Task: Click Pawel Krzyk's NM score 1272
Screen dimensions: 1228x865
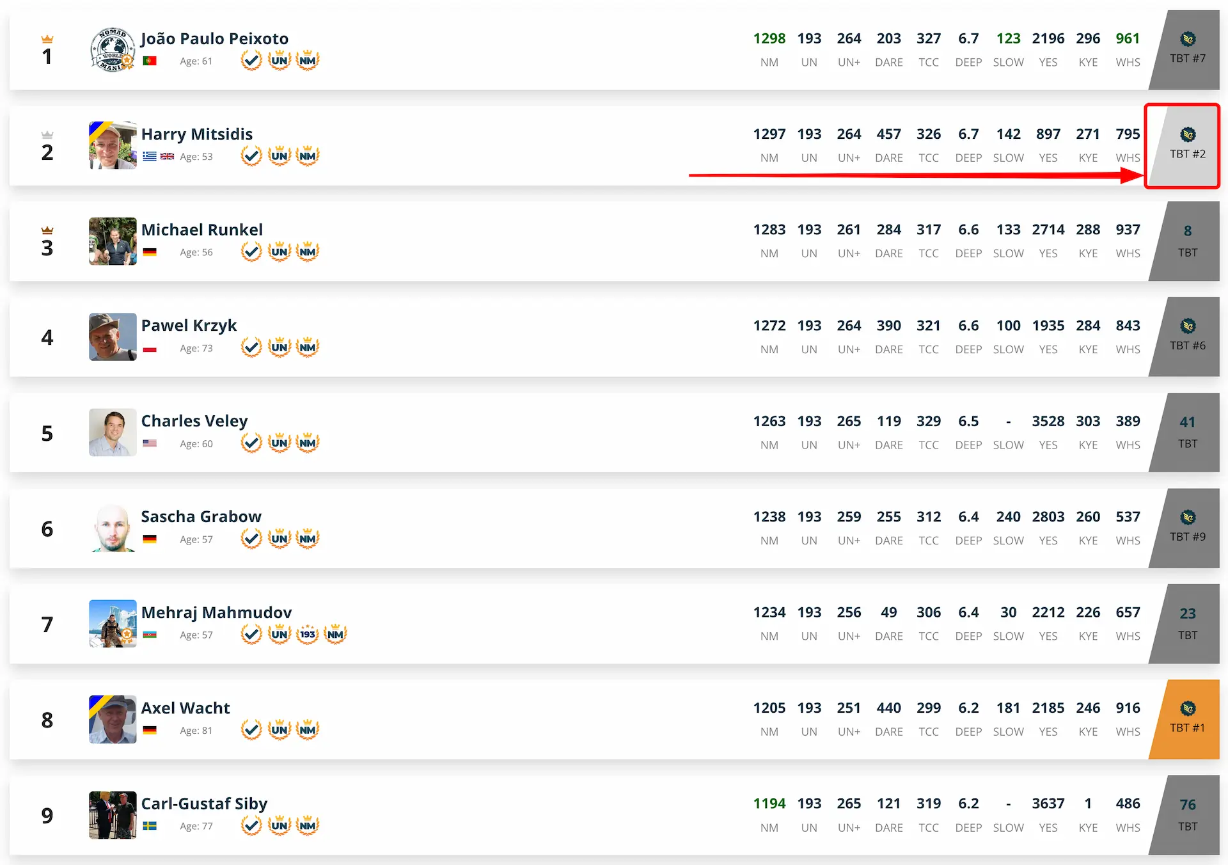Action: pos(769,326)
